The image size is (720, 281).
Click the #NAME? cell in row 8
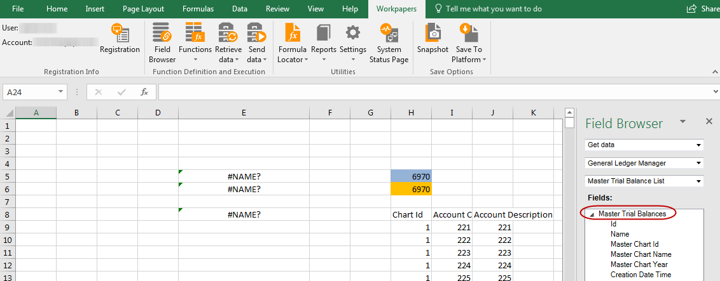tap(244, 214)
